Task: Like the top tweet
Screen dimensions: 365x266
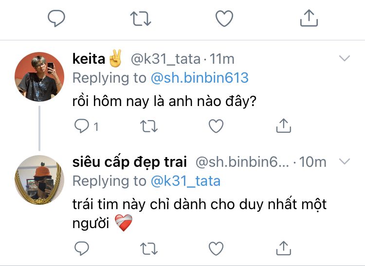Action: (x=224, y=18)
